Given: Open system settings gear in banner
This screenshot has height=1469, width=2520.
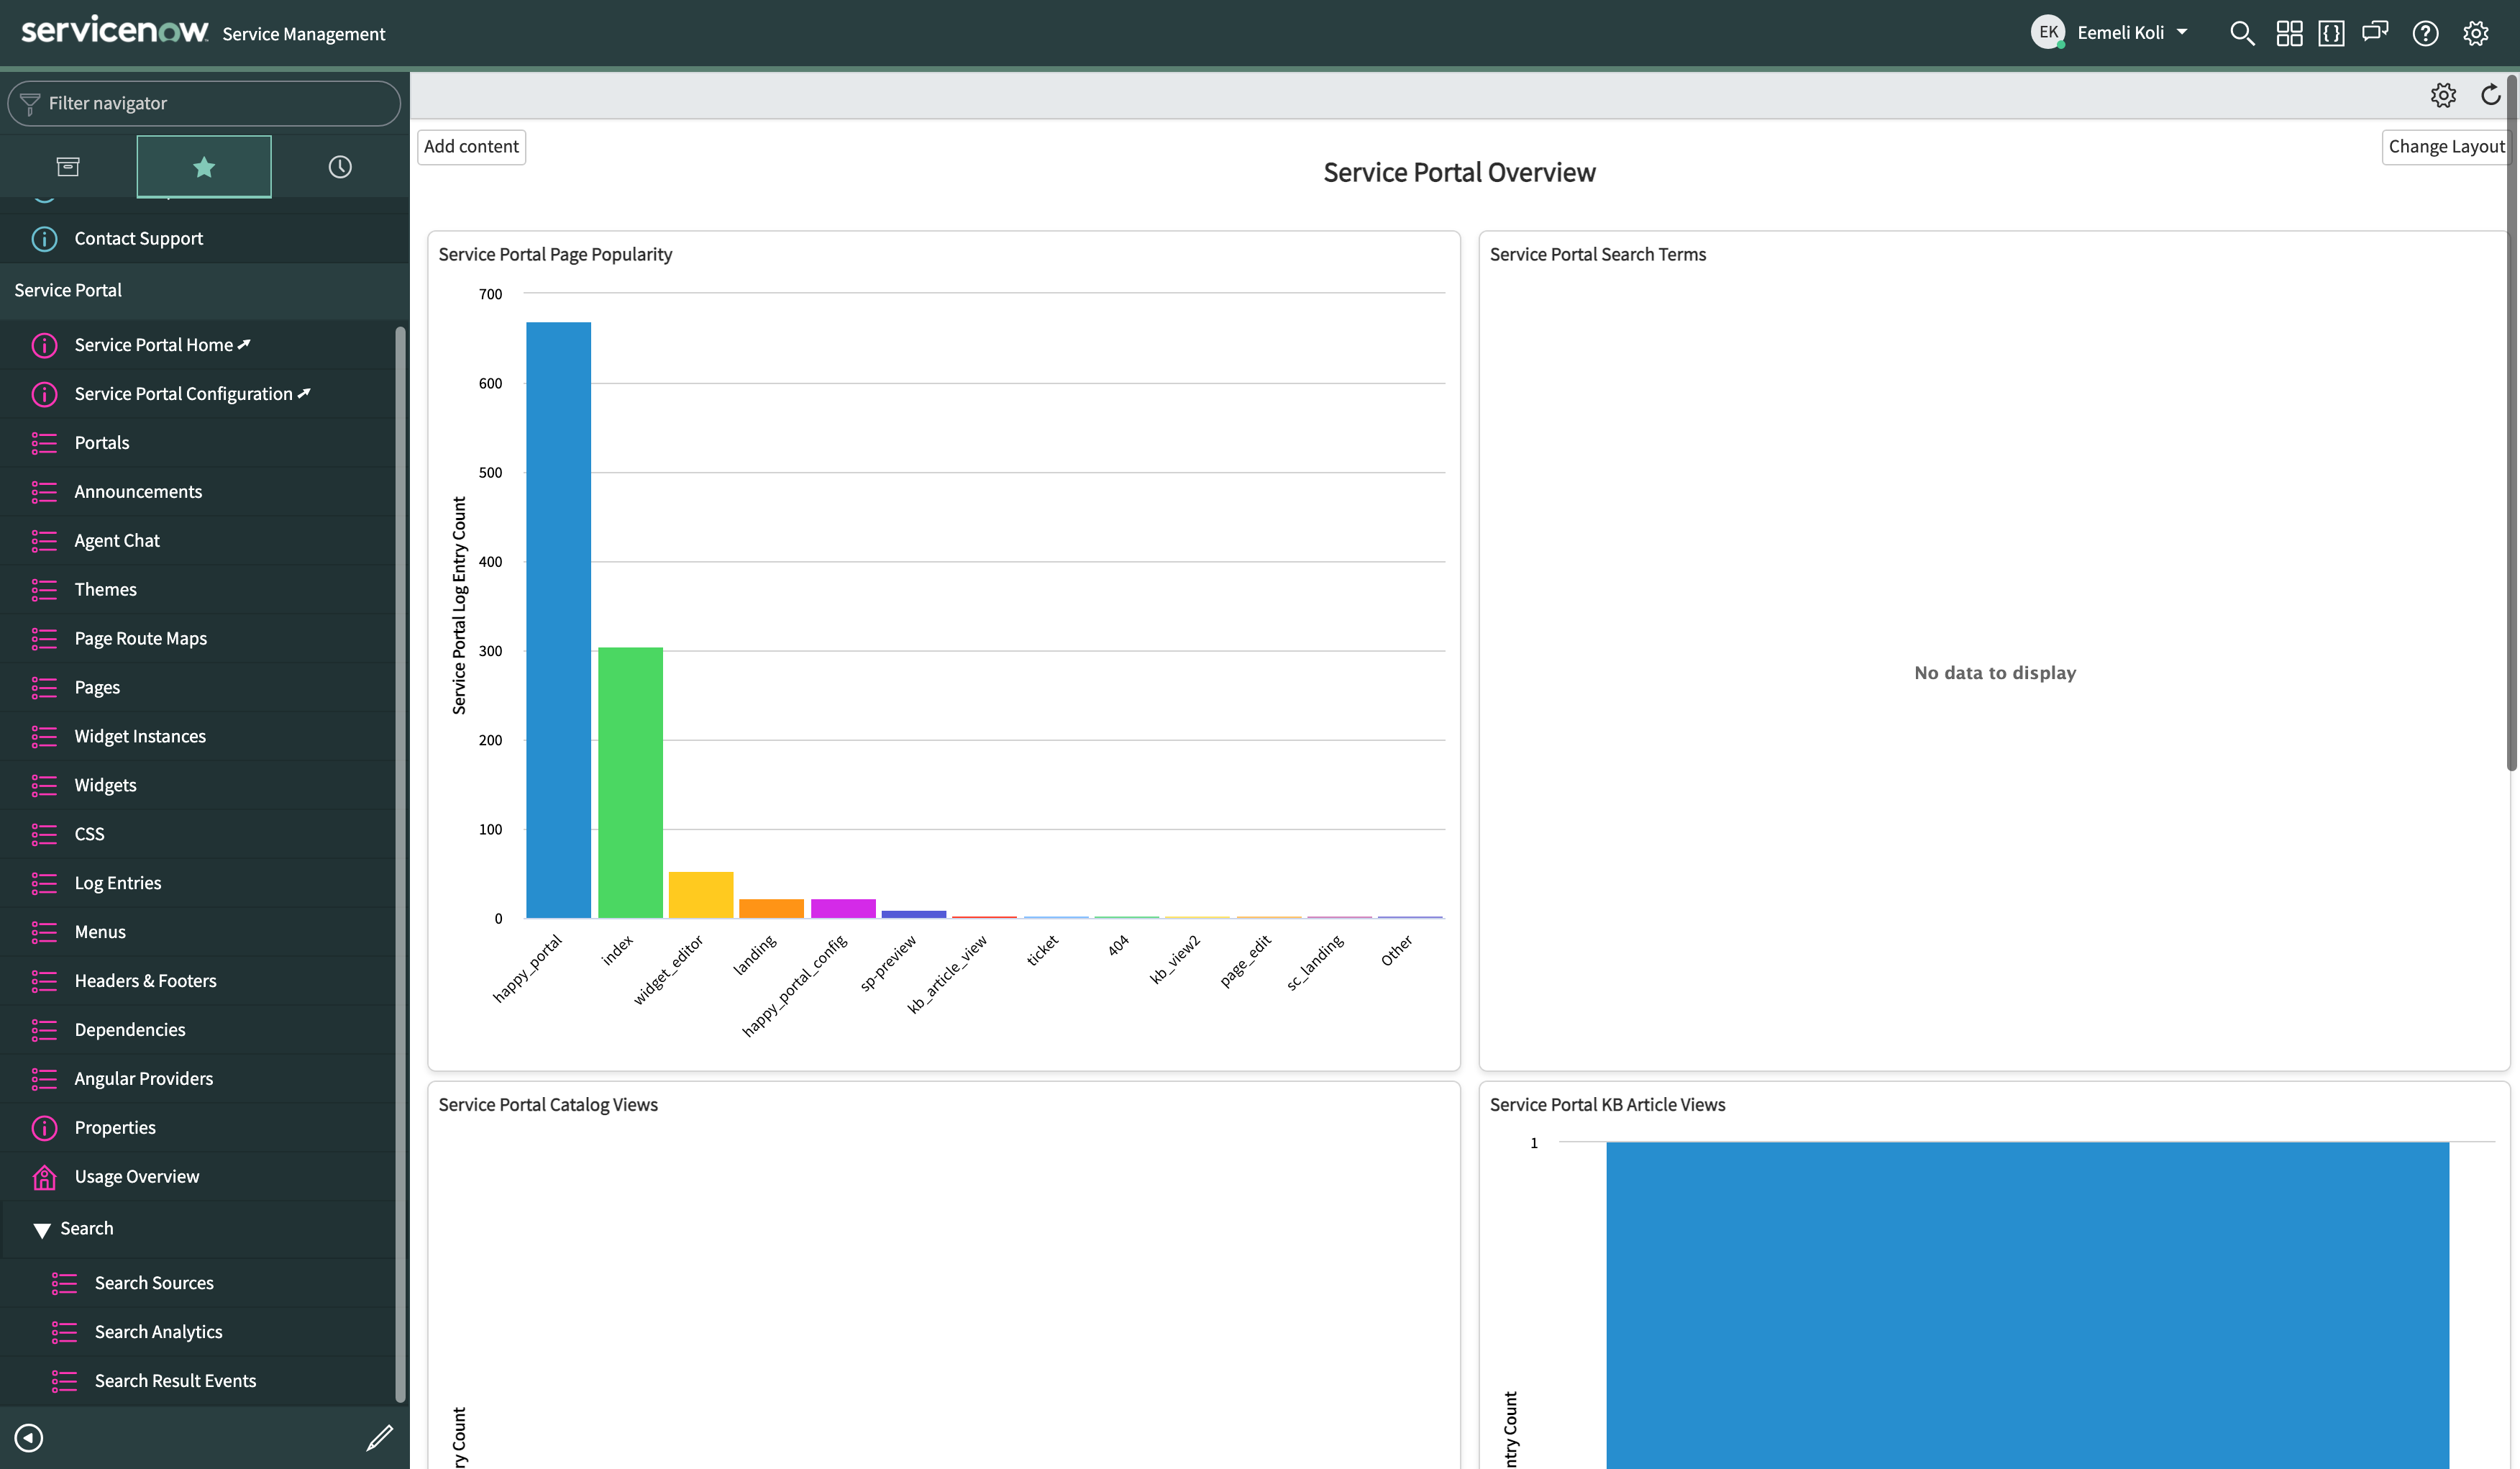Looking at the screenshot, I should 2475,33.
